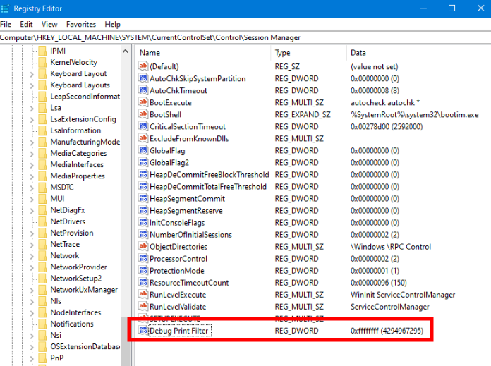This screenshot has width=491, height=366.
Task: Select the KernelVelocity key in tree
Action: [73, 62]
